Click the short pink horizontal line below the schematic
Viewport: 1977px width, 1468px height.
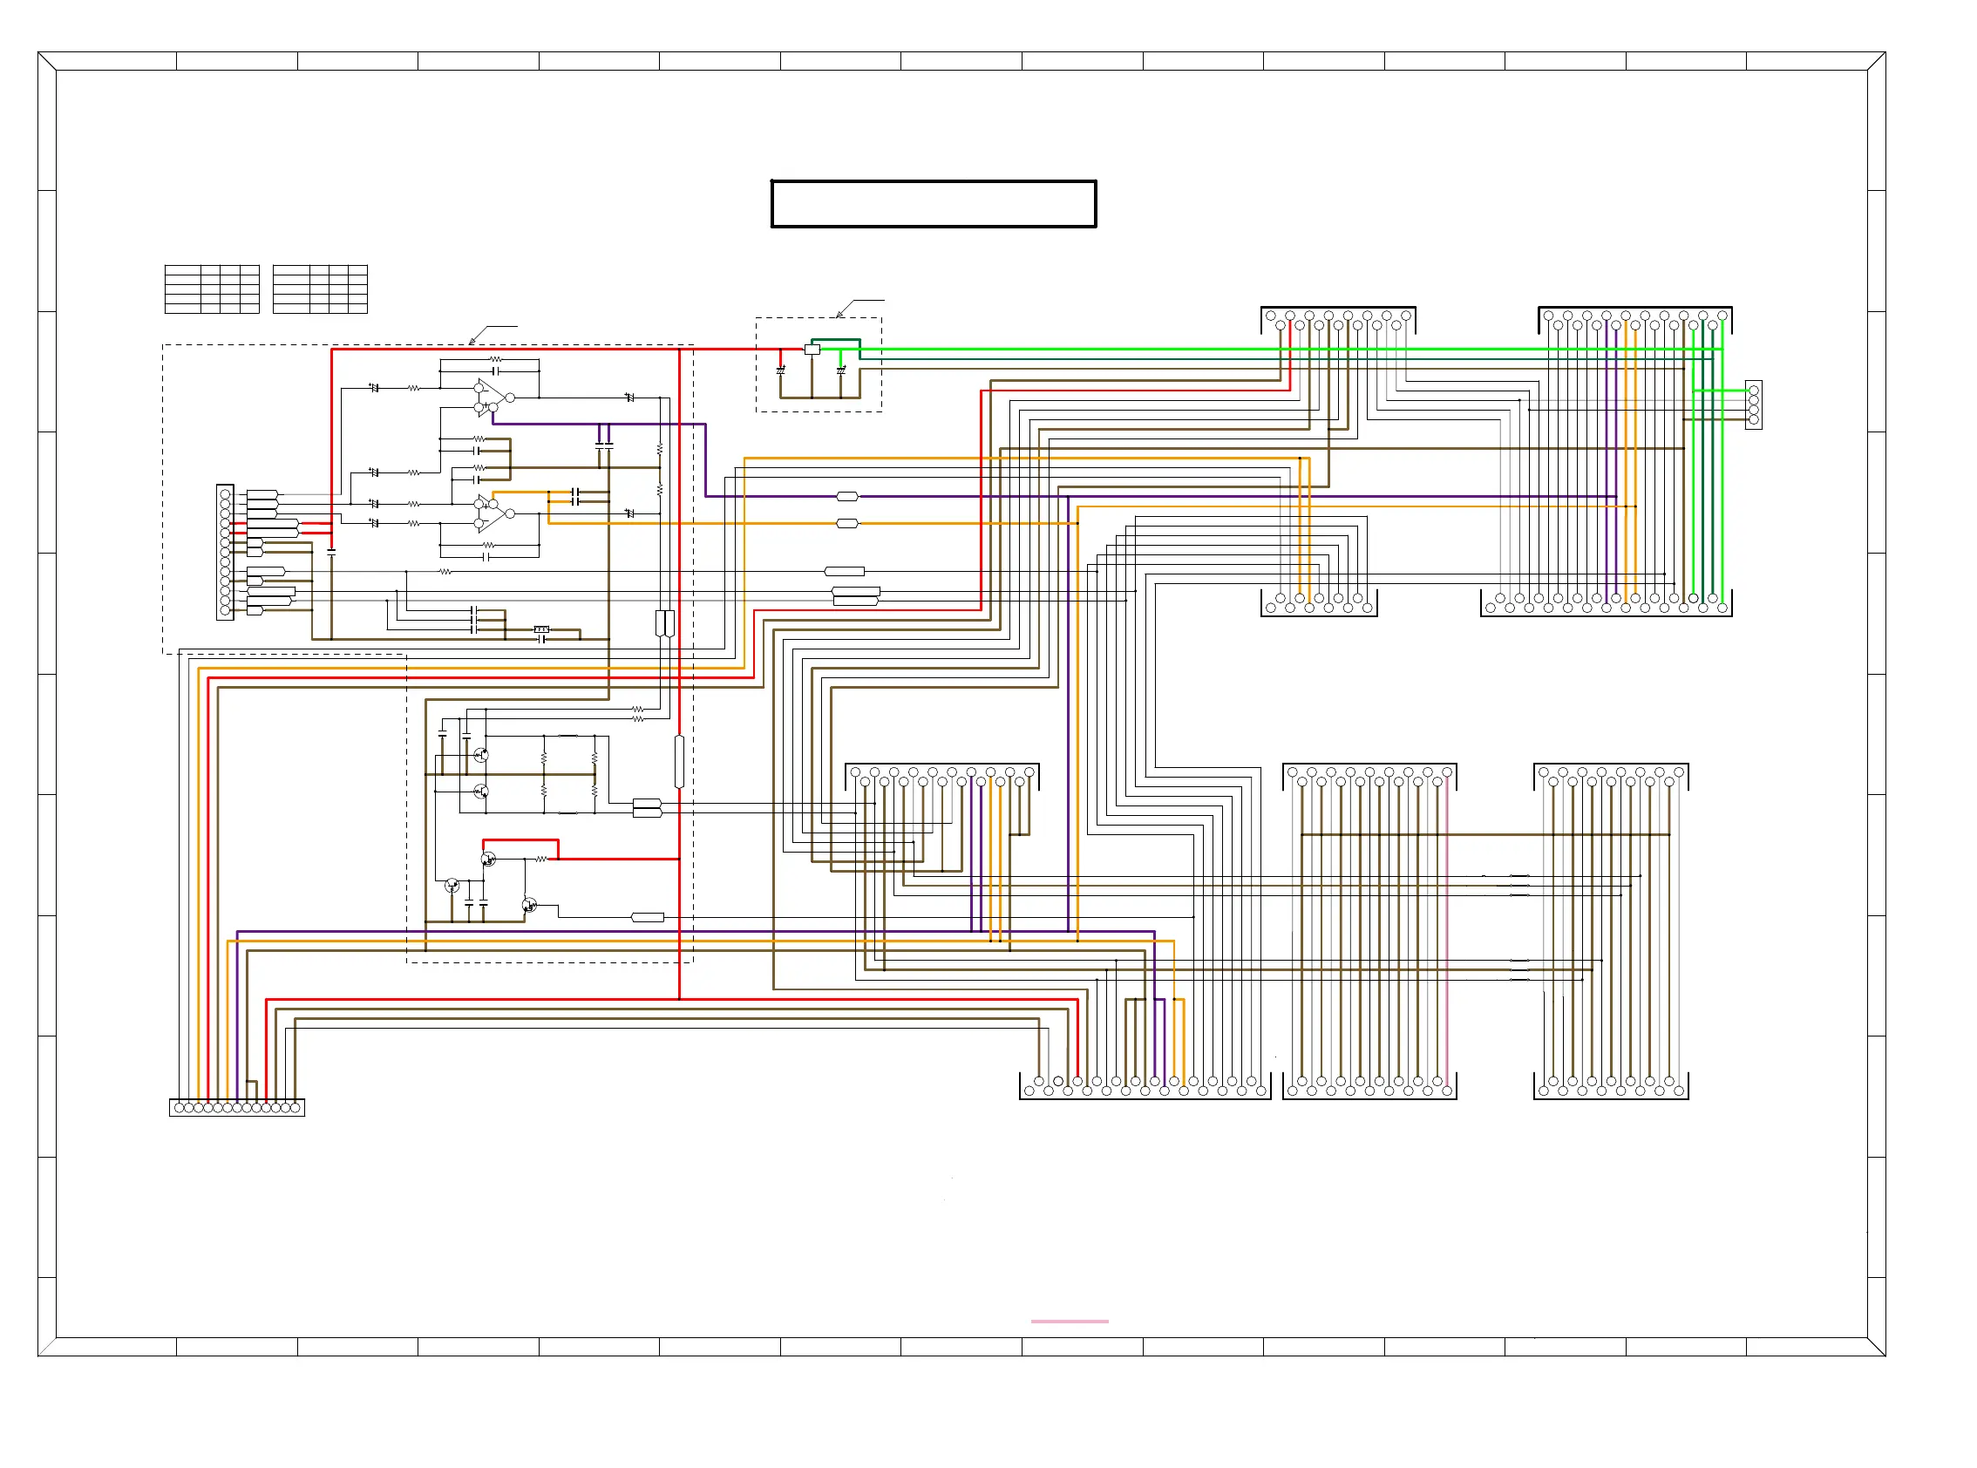point(1069,1322)
